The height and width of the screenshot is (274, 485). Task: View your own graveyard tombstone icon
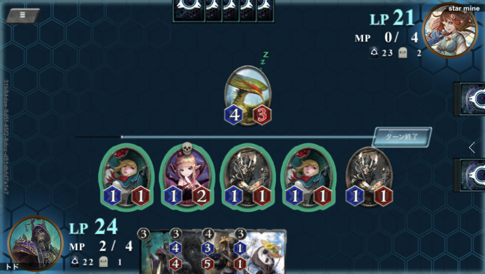coord(103,262)
